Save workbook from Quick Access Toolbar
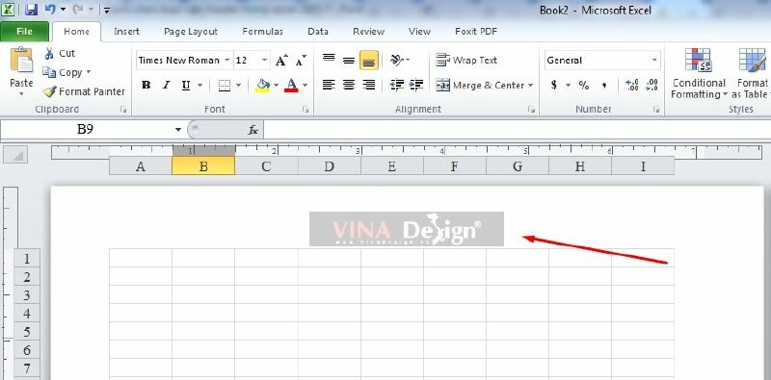 pos(31,10)
